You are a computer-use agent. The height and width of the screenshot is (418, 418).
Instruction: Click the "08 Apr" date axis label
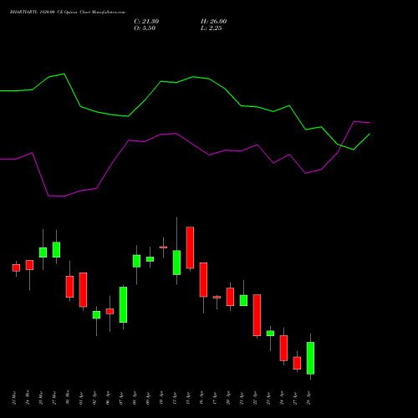[x=135, y=398]
